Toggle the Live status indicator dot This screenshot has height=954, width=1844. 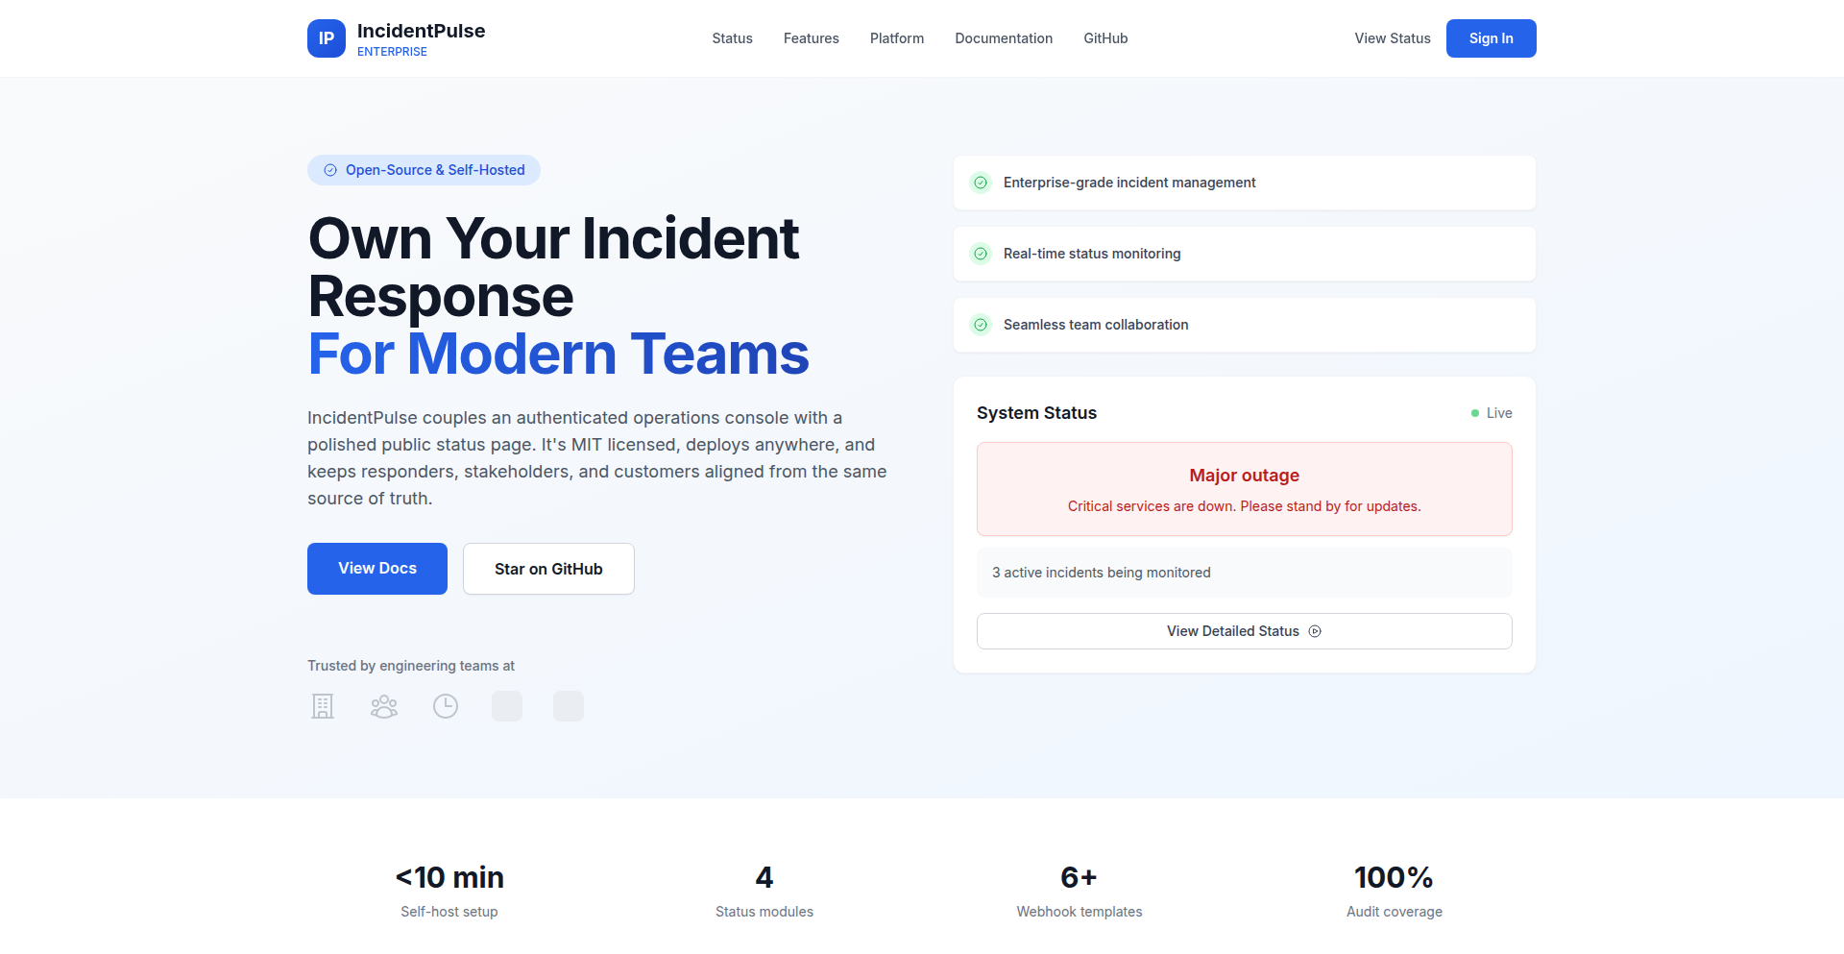(x=1475, y=412)
